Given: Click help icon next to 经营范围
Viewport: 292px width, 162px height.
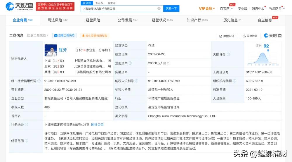Looking at the screenshot, I should coord(27,141).
